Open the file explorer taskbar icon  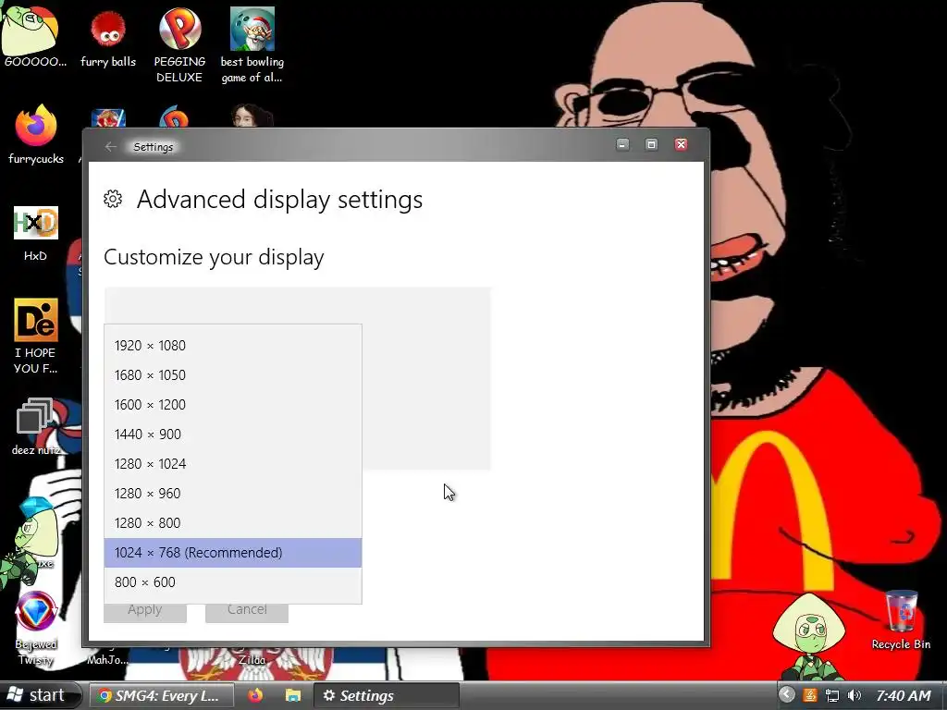tap(293, 695)
